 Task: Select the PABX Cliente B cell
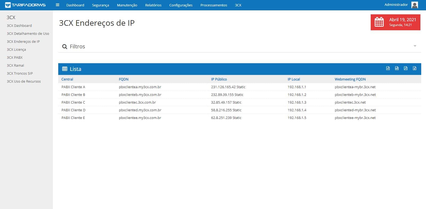[x=73, y=95]
